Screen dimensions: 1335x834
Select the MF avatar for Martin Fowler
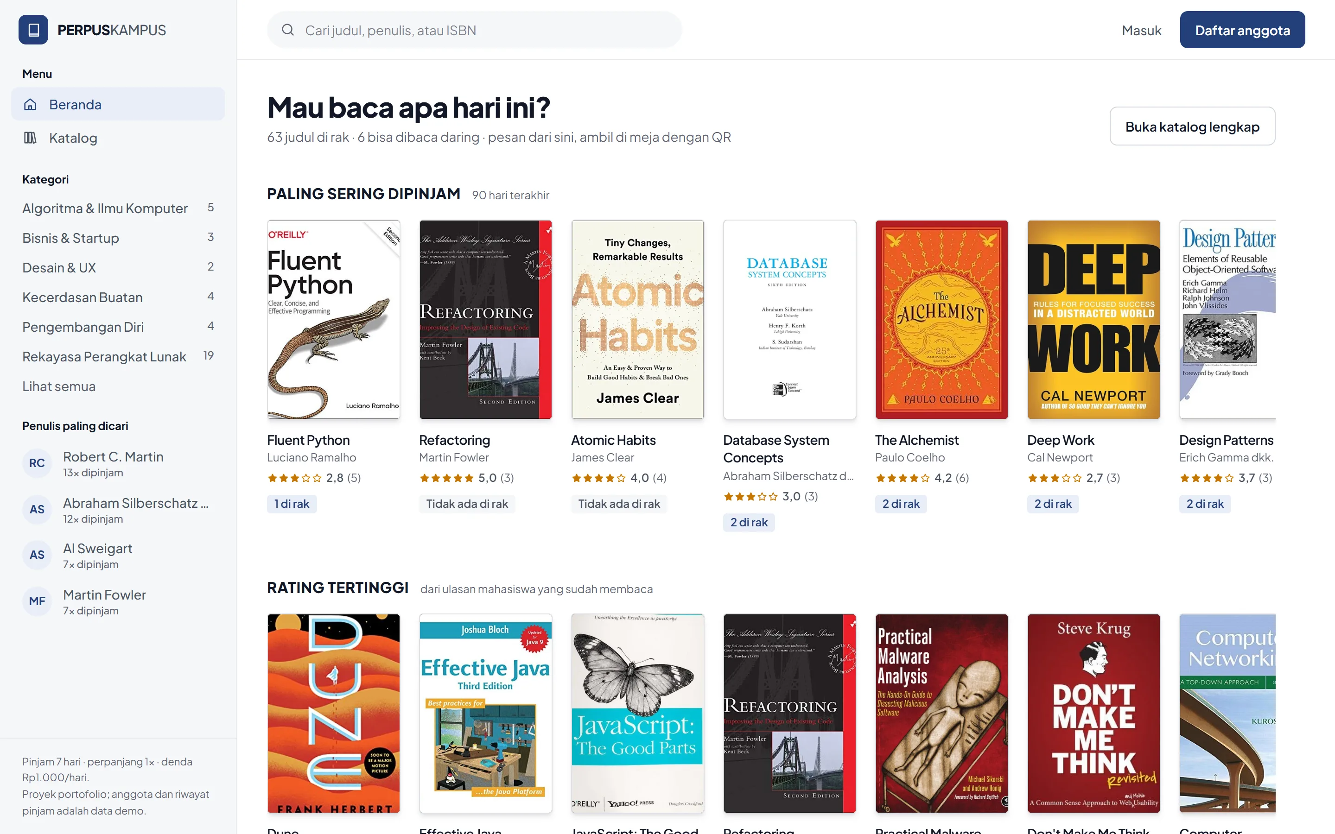pos(37,601)
